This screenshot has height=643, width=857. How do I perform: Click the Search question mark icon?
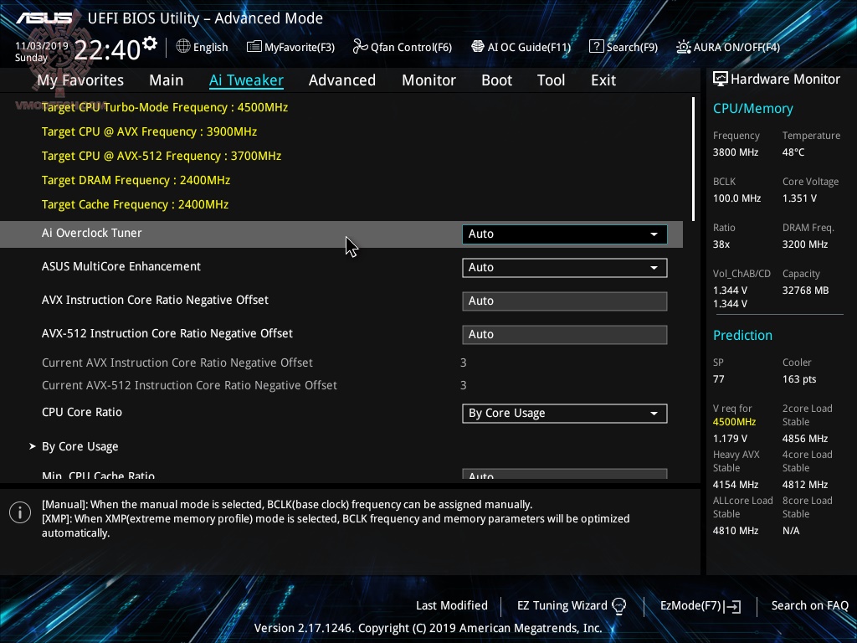(596, 47)
